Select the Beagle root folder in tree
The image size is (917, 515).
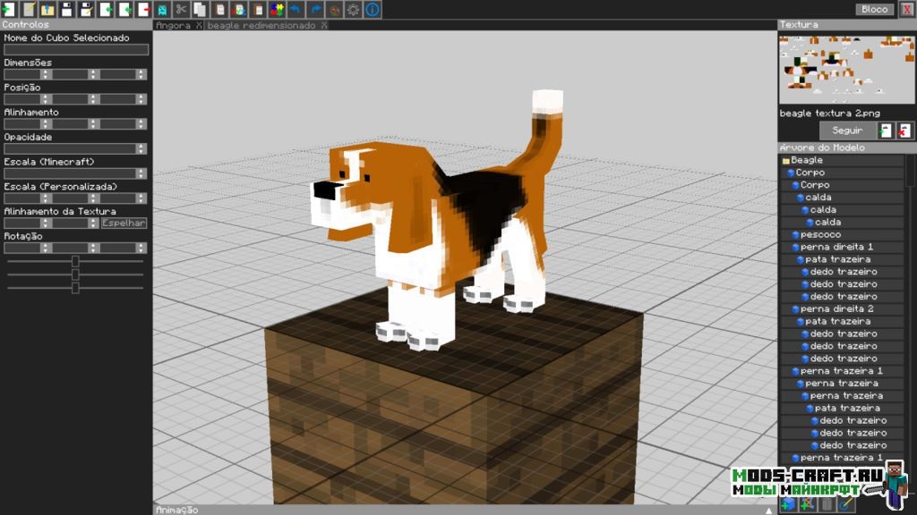pyautogui.click(x=806, y=160)
